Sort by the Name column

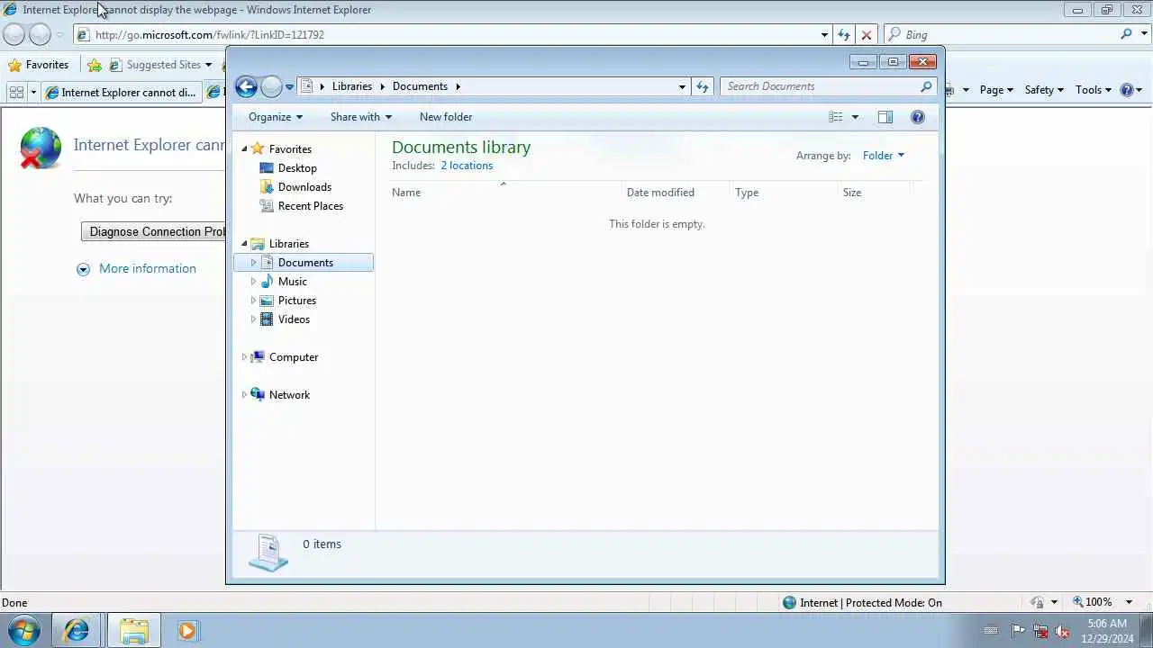[x=506, y=193]
